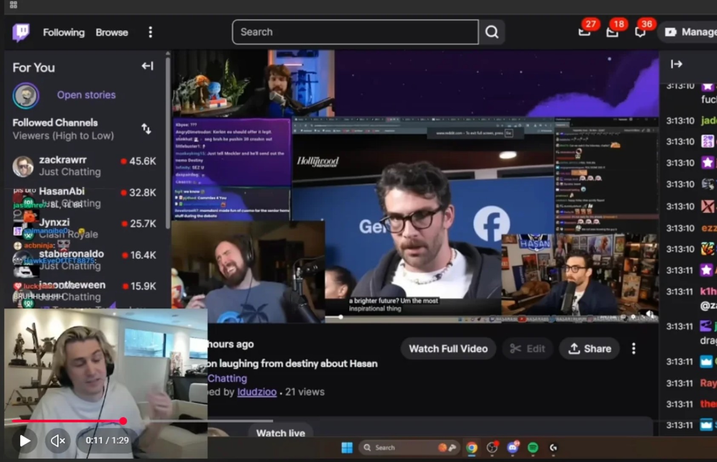Unmute the floating overlay video
The image size is (717, 462).
point(58,440)
